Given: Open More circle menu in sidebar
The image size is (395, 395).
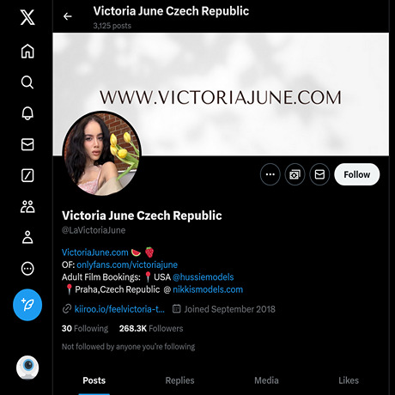Looking at the screenshot, I should click(x=27, y=269).
